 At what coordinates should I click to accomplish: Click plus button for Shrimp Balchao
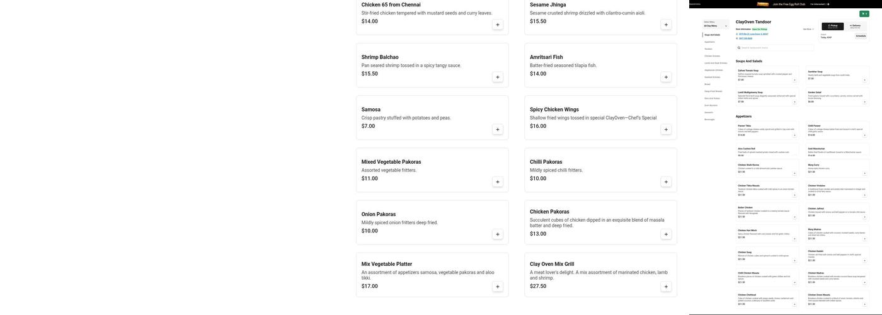tap(498, 77)
